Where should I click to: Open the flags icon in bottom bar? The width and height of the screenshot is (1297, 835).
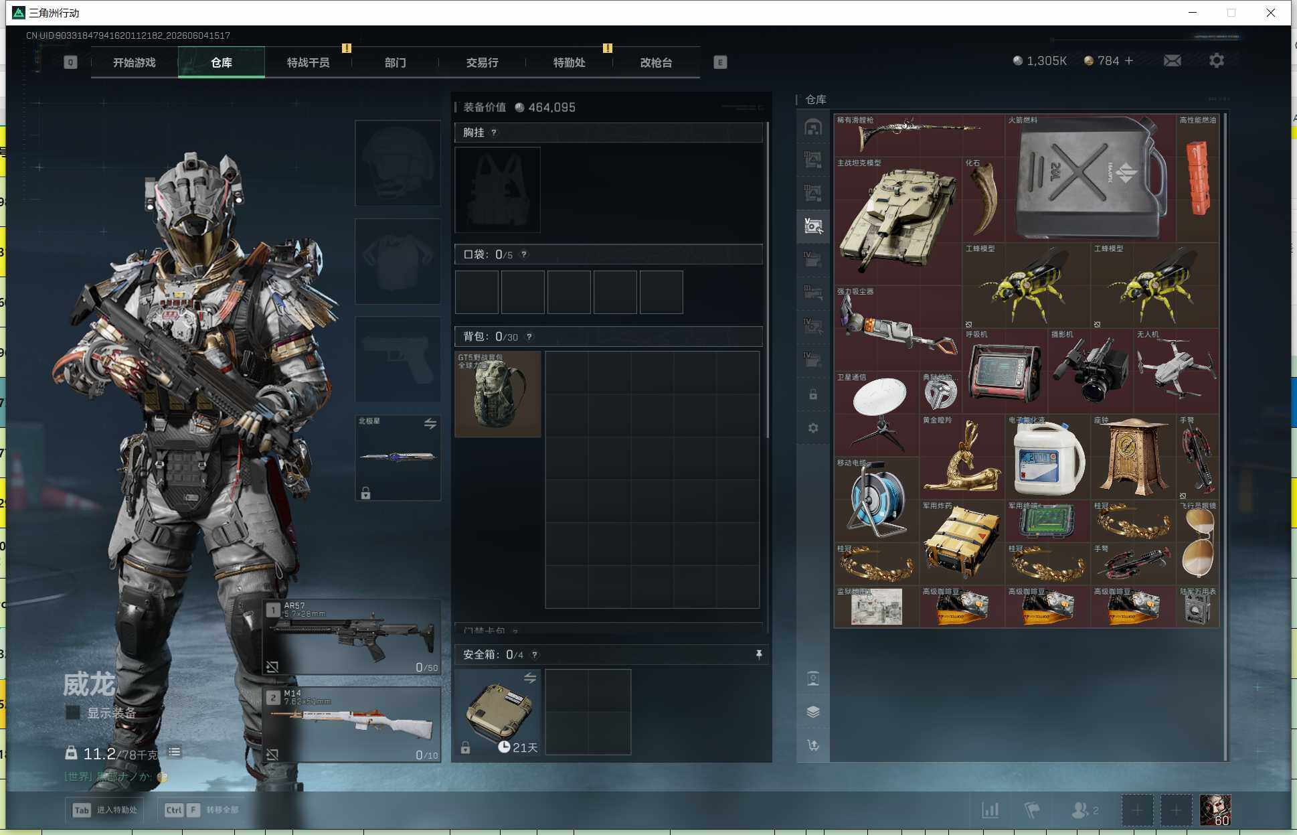click(x=1032, y=810)
